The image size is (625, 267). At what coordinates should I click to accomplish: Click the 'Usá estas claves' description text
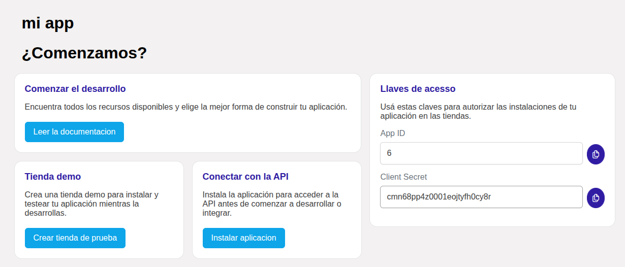click(x=478, y=112)
